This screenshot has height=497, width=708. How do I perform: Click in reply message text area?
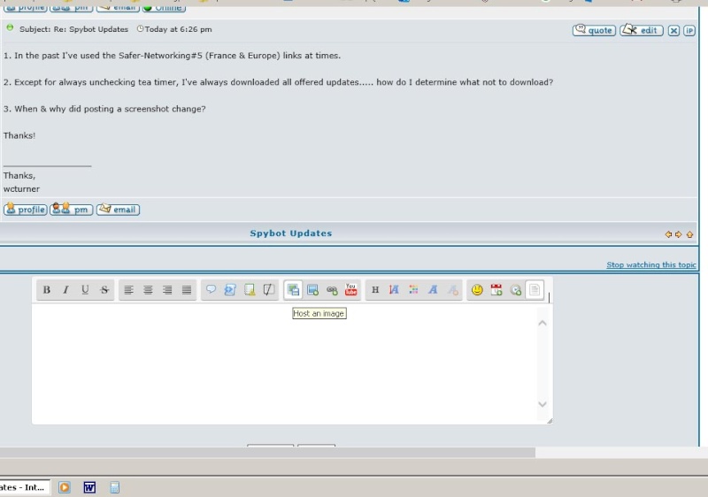(x=284, y=363)
